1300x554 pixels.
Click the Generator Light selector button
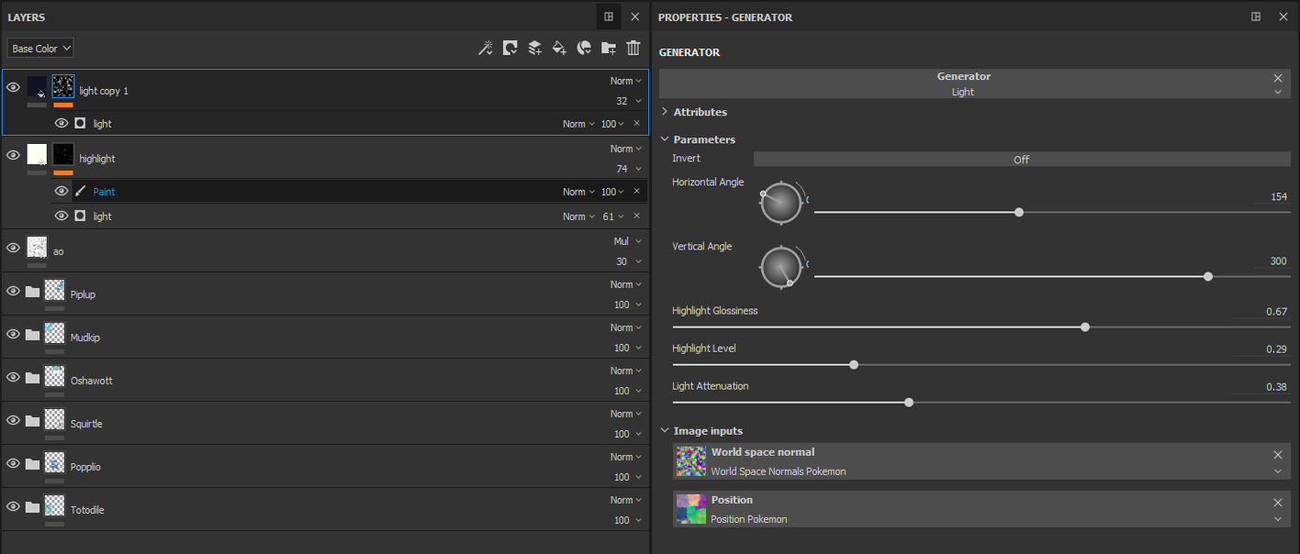[x=963, y=84]
